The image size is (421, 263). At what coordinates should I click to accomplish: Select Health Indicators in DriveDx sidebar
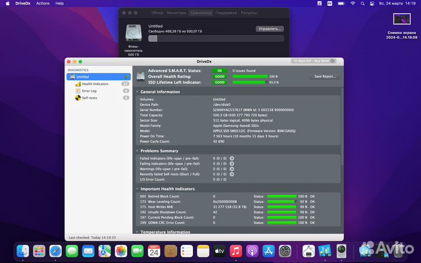pyautogui.click(x=99, y=84)
